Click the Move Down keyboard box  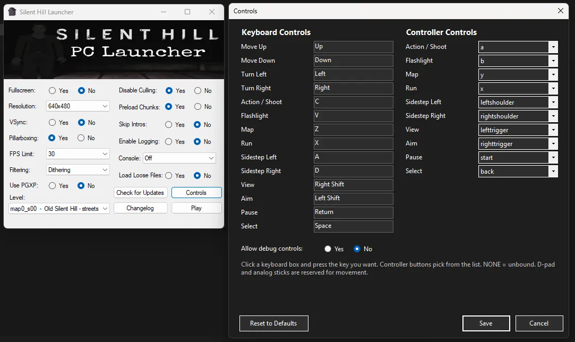tap(354, 61)
